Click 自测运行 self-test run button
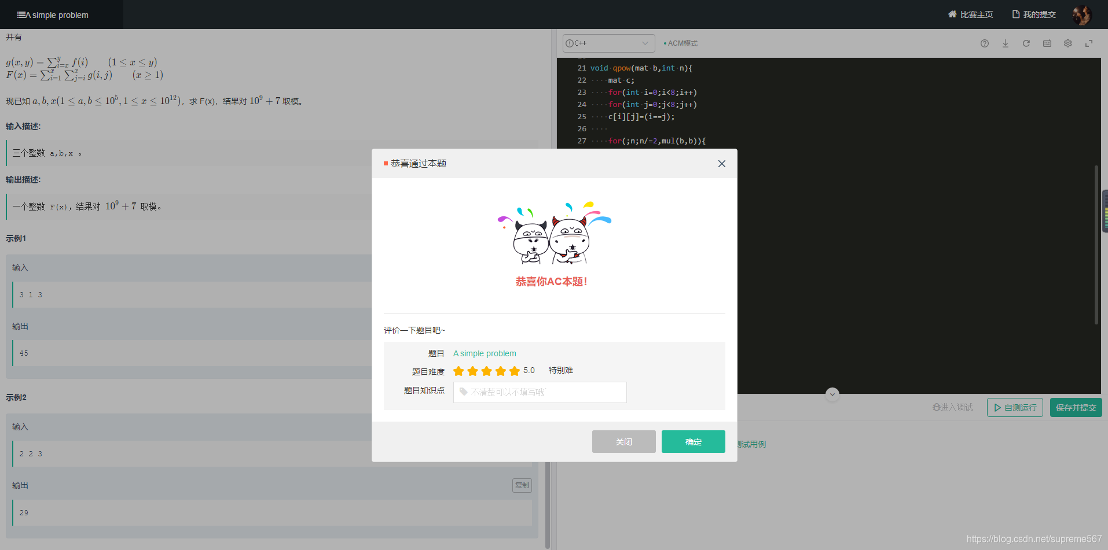 1015,408
